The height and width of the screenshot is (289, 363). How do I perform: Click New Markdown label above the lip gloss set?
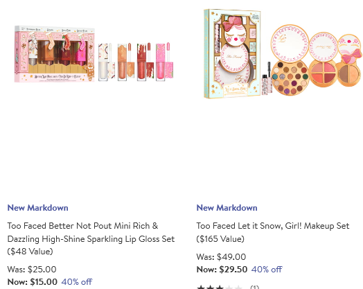click(x=37, y=208)
